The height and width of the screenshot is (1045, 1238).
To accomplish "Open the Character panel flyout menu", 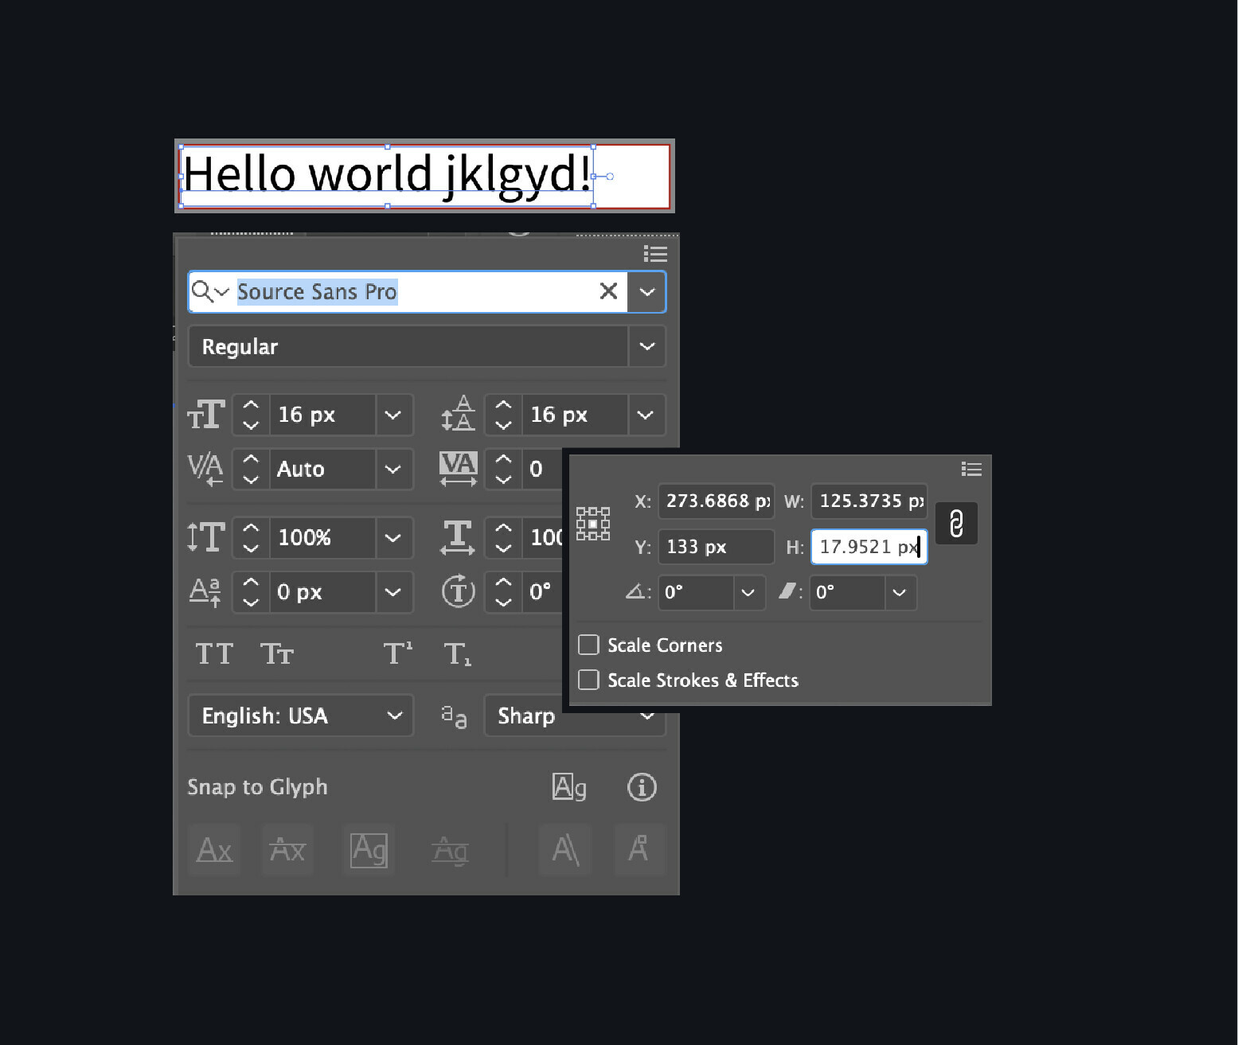I will click(655, 254).
